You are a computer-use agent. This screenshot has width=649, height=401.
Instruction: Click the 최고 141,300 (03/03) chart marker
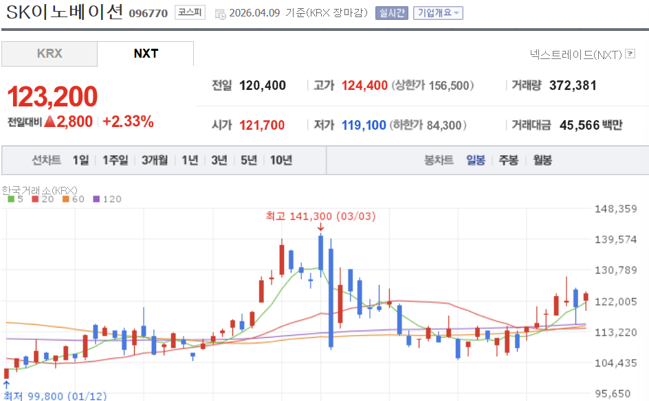(321, 216)
